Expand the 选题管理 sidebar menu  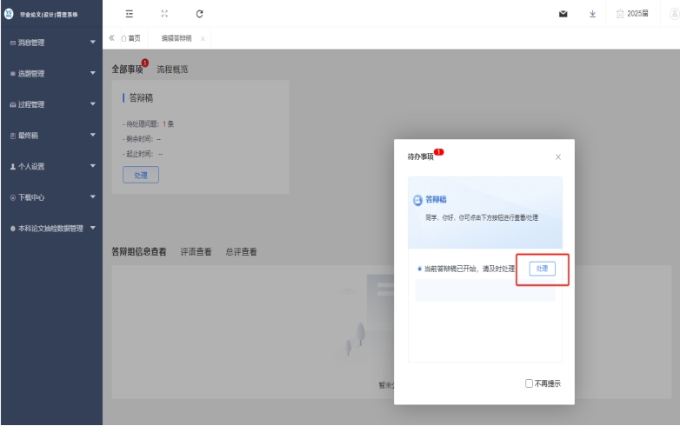[50, 74]
